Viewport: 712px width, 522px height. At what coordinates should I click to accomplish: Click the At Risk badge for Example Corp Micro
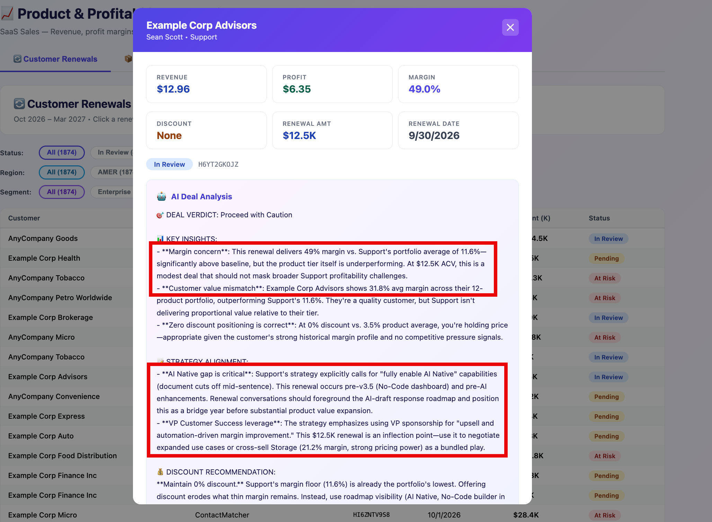click(x=605, y=515)
